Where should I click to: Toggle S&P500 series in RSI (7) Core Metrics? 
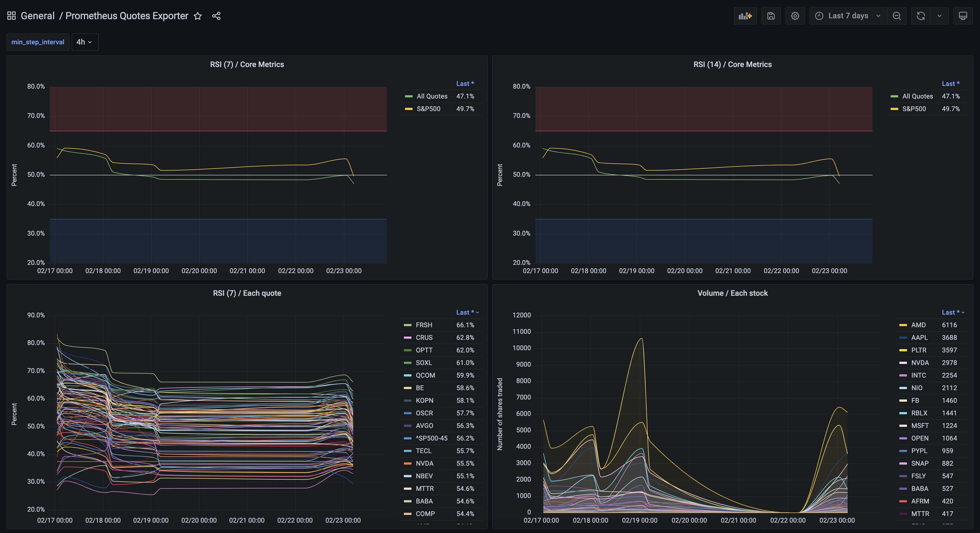coord(428,109)
